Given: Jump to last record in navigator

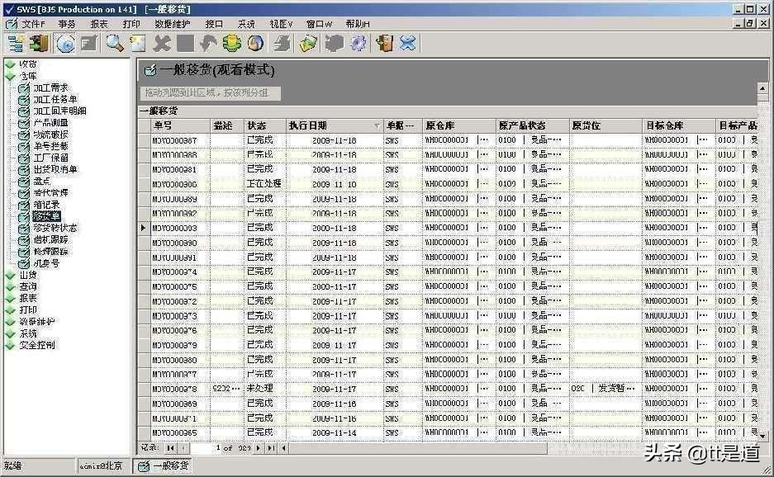Looking at the screenshot, I should tap(271, 448).
